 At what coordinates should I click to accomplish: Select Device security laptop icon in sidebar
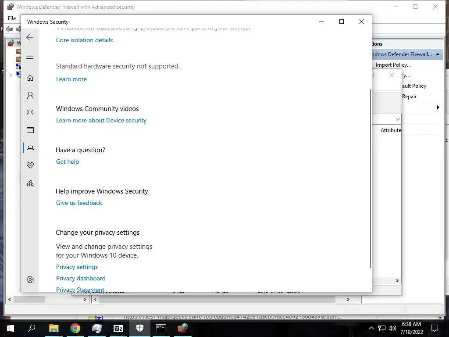30,148
